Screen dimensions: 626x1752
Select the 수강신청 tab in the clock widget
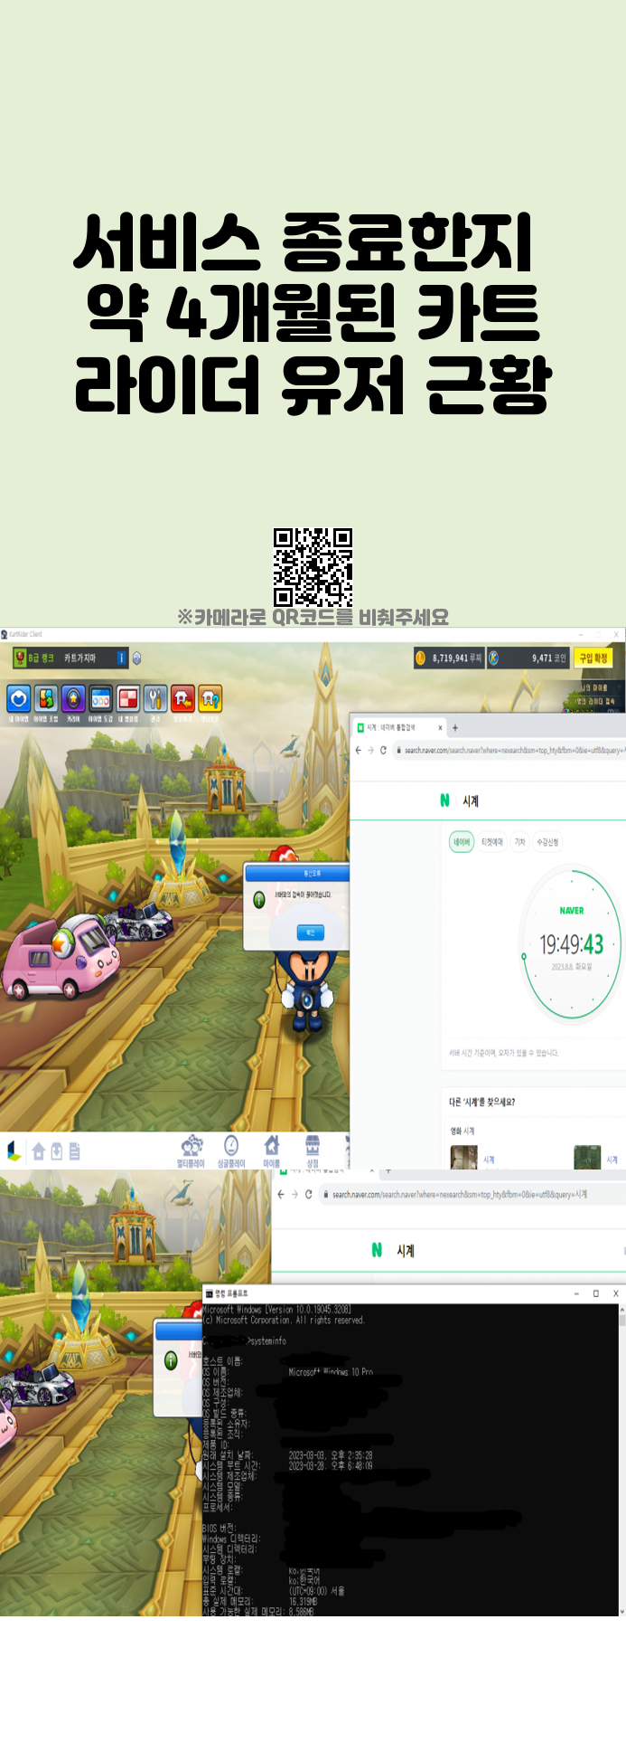point(548,842)
